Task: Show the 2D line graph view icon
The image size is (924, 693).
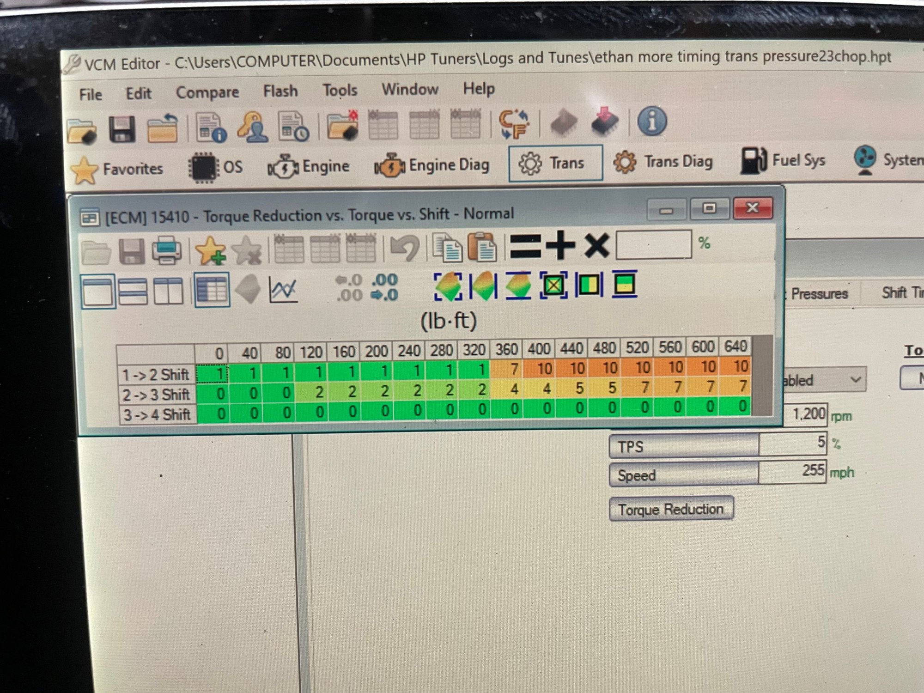Action: coord(283,290)
